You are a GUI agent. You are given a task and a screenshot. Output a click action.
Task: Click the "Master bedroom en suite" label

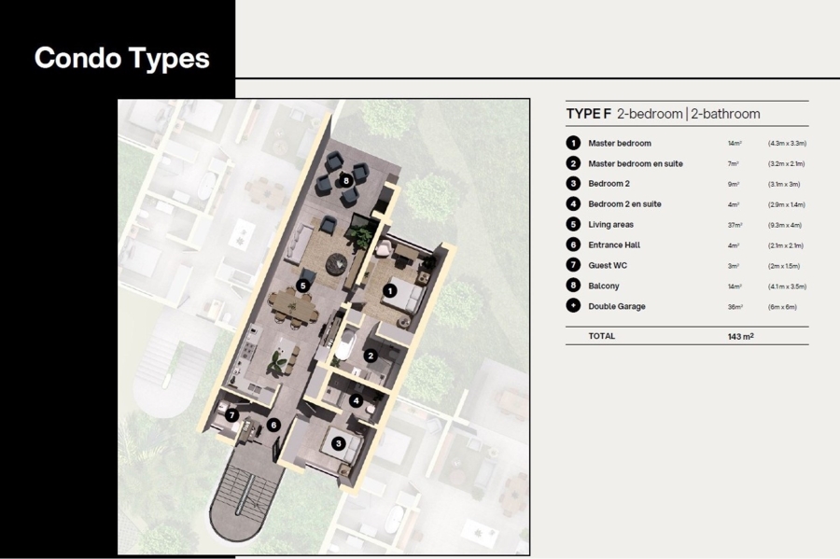[636, 163]
